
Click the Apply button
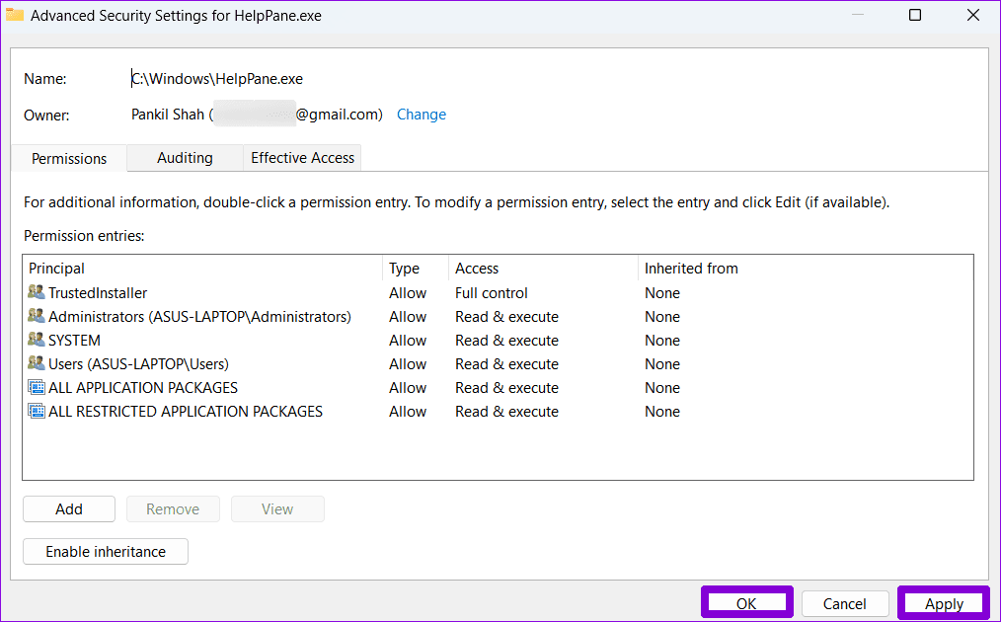click(x=944, y=603)
